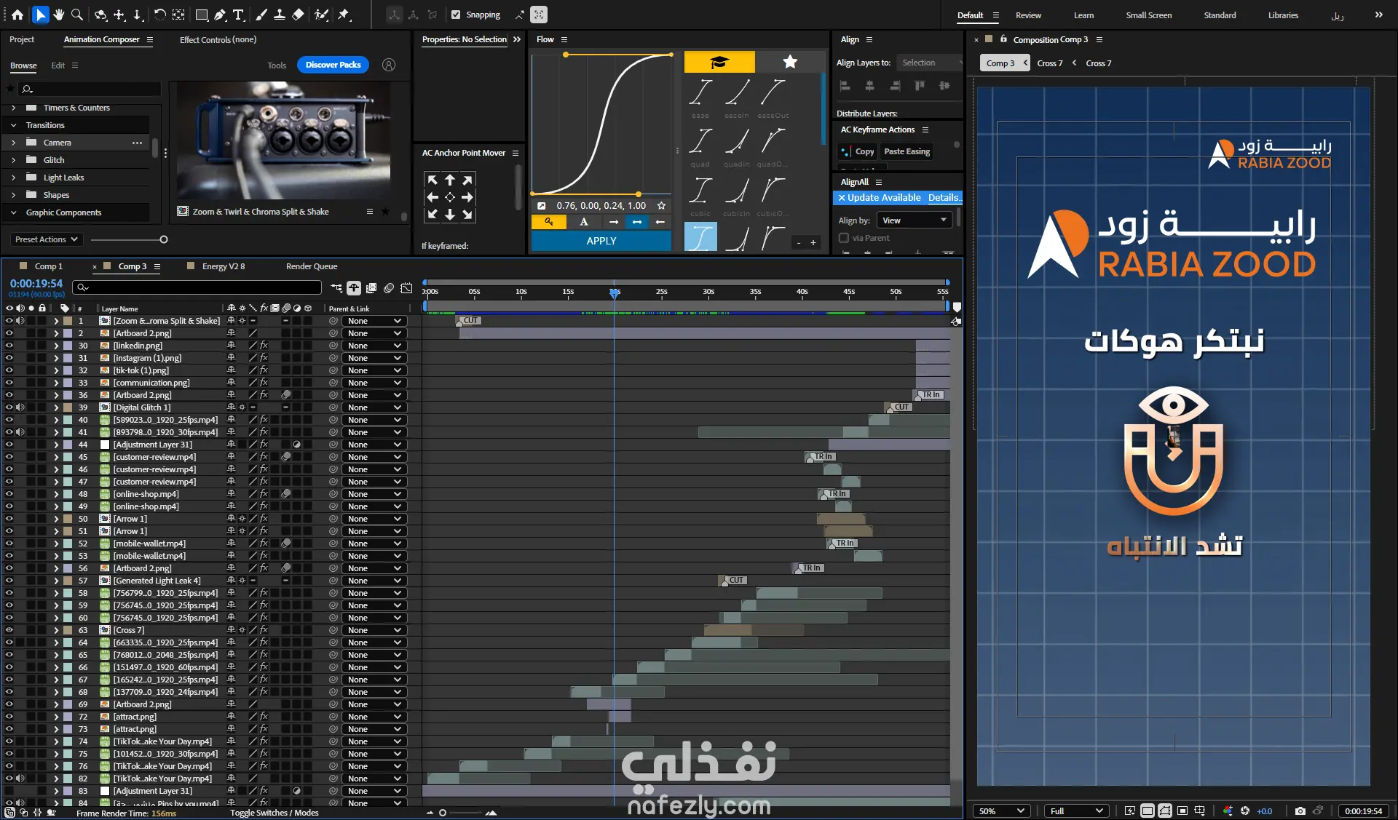
Task: Click the Paste Easing button
Action: pyautogui.click(x=907, y=151)
